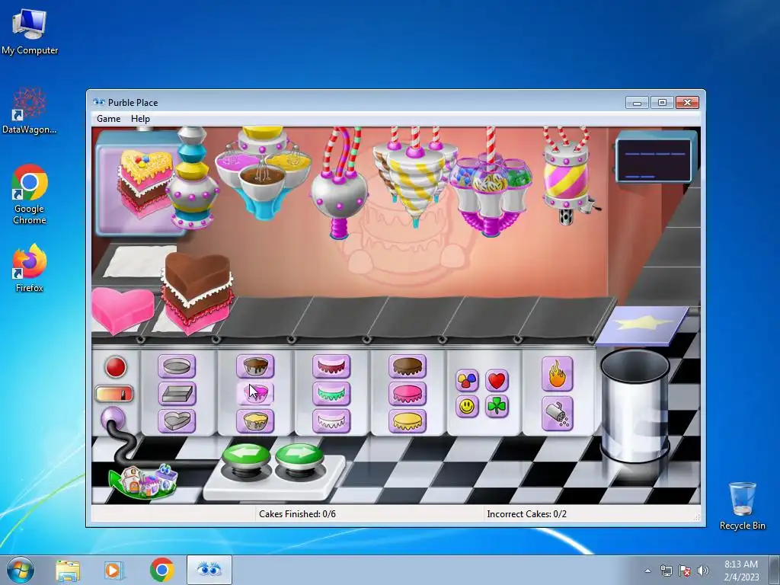The width and height of the screenshot is (780, 585).
Task: Apply the chocolate top frosting button
Action: [408, 366]
